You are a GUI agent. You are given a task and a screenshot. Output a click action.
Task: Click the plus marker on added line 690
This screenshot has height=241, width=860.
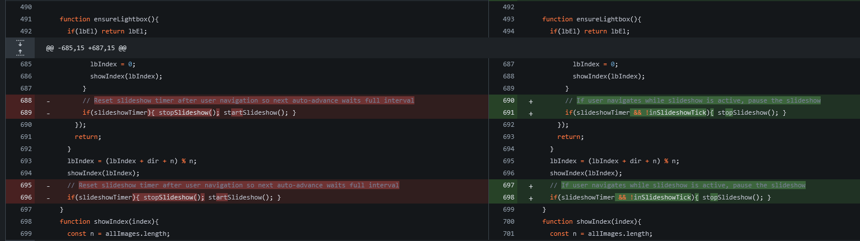tap(531, 100)
